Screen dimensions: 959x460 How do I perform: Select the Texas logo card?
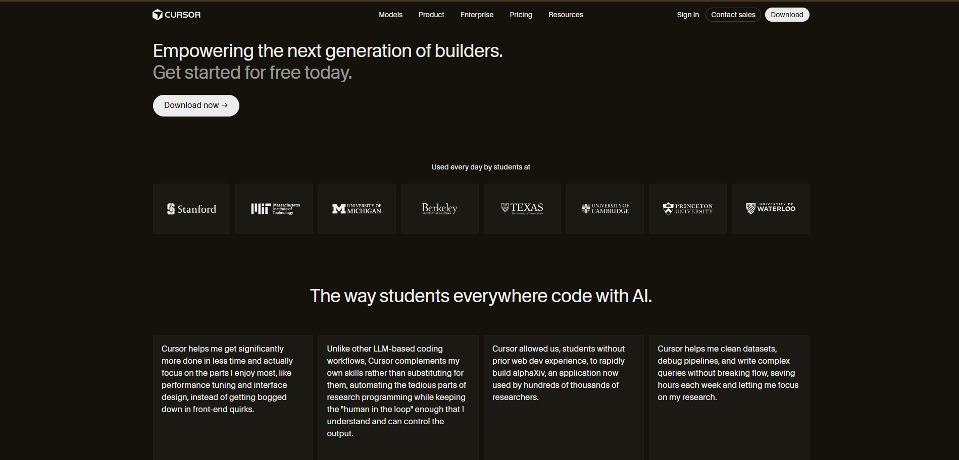pos(522,209)
